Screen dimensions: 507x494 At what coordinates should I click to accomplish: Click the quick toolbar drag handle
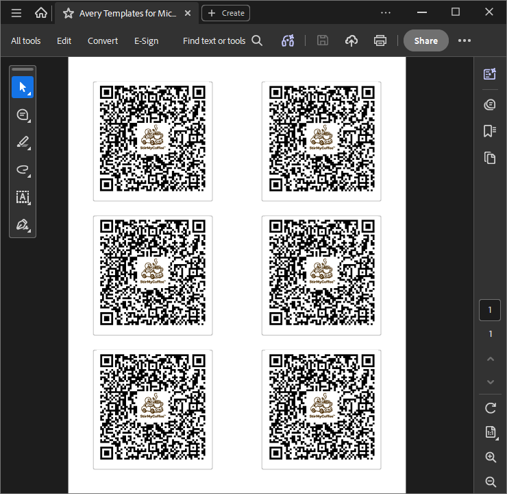23,69
